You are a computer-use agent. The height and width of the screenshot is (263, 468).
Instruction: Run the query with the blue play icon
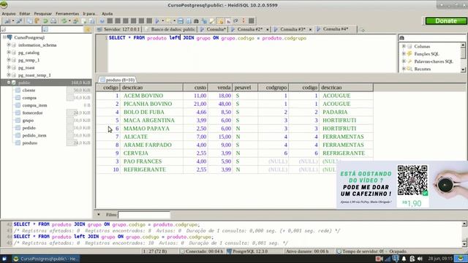pyautogui.click(x=157, y=21)
